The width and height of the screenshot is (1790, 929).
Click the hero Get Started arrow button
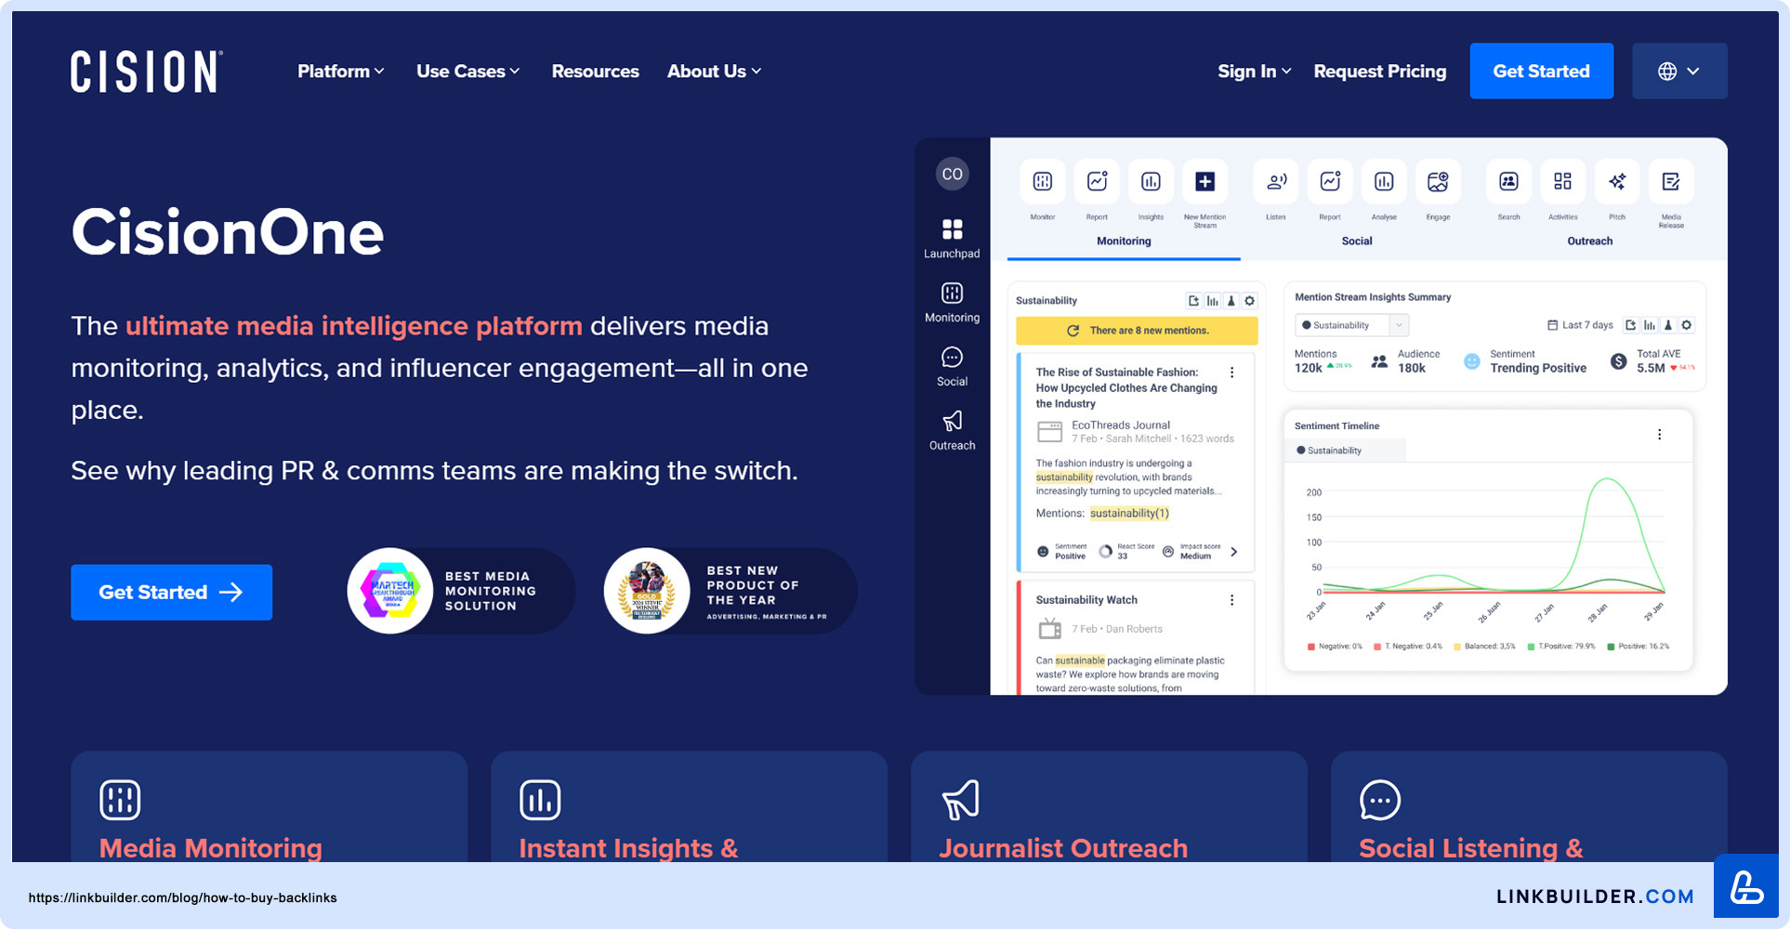171,592
